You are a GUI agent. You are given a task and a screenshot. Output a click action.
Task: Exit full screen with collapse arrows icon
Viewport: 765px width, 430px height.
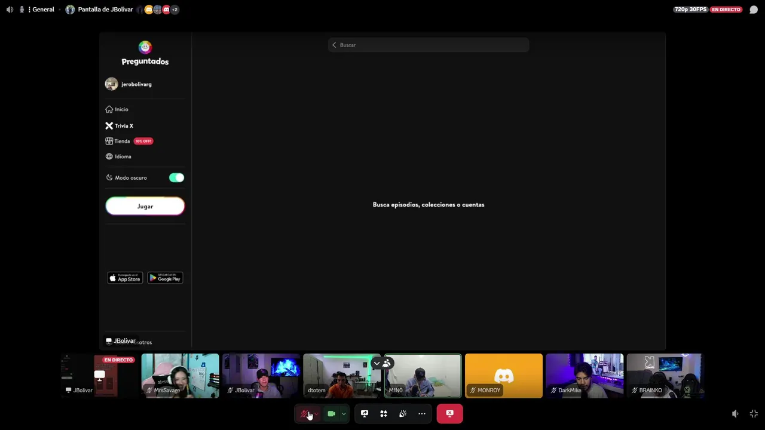tap(754, 414)
